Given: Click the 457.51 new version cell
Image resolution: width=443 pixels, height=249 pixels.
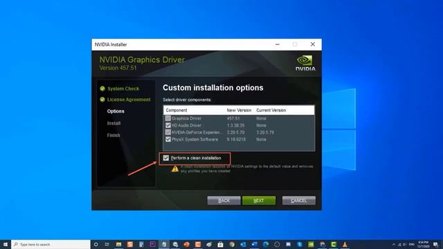Looking at the screenshot, I should (x=233, y=118).
